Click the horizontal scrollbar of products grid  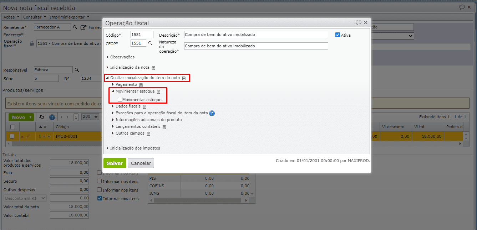click(234, 144)
